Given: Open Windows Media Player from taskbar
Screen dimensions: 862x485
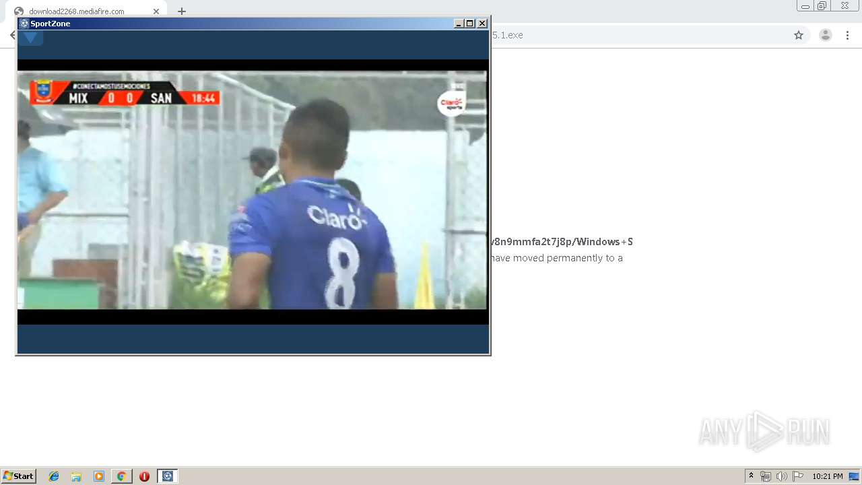Looking at the screenshot, I should click(99, 476).
